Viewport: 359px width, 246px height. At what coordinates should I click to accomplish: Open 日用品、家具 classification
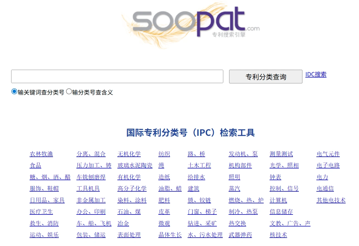[x=47, y=200]
